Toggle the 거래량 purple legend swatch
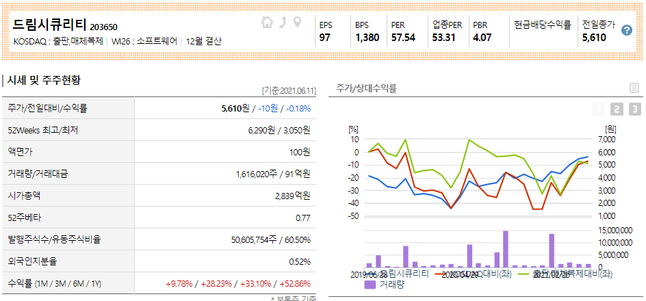 point(371,284)
